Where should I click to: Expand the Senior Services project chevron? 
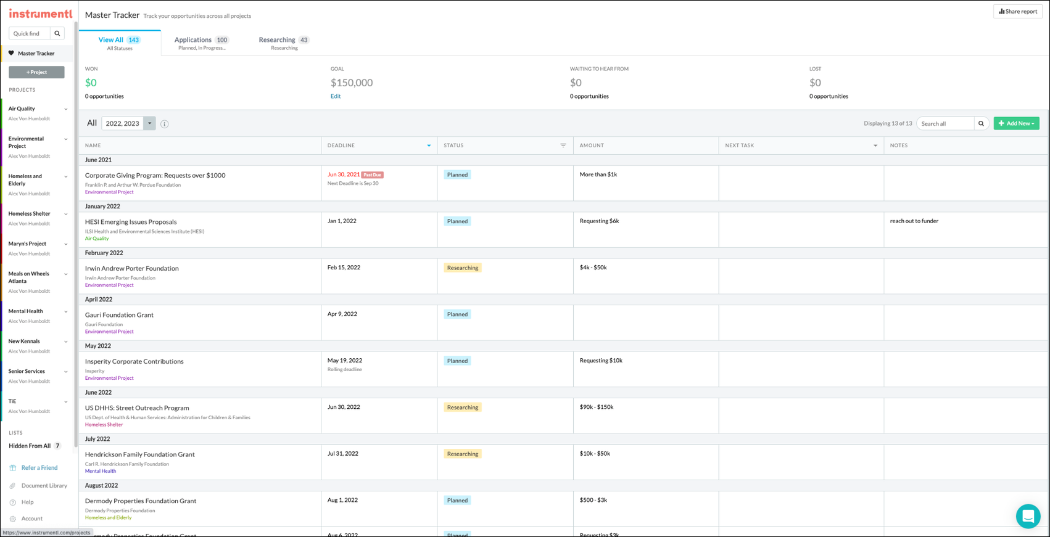click(66, 372)
